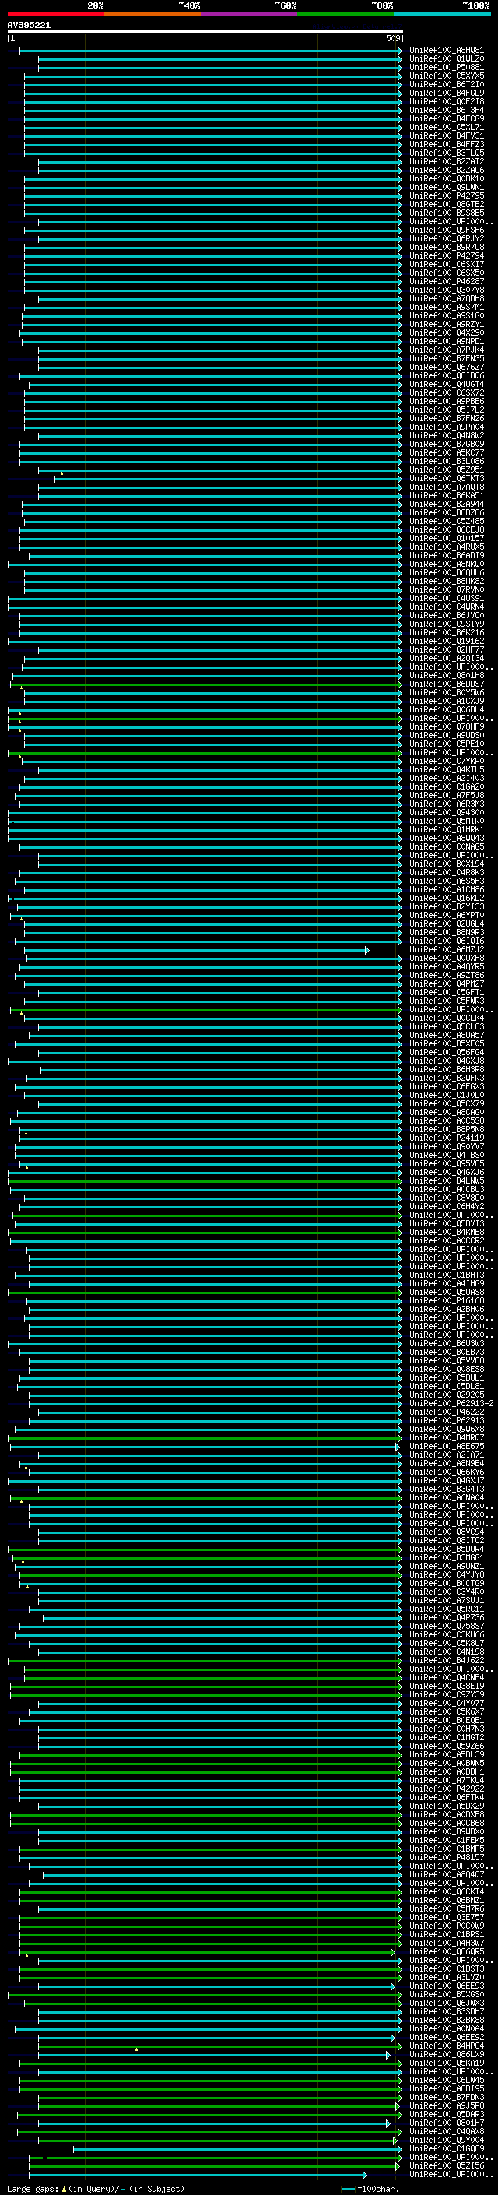Click the white query sequence bar
The image size is (498, 2195).
(205, 31)
